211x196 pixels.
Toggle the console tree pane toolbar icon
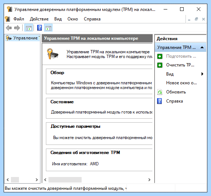(x=28, y=28)
